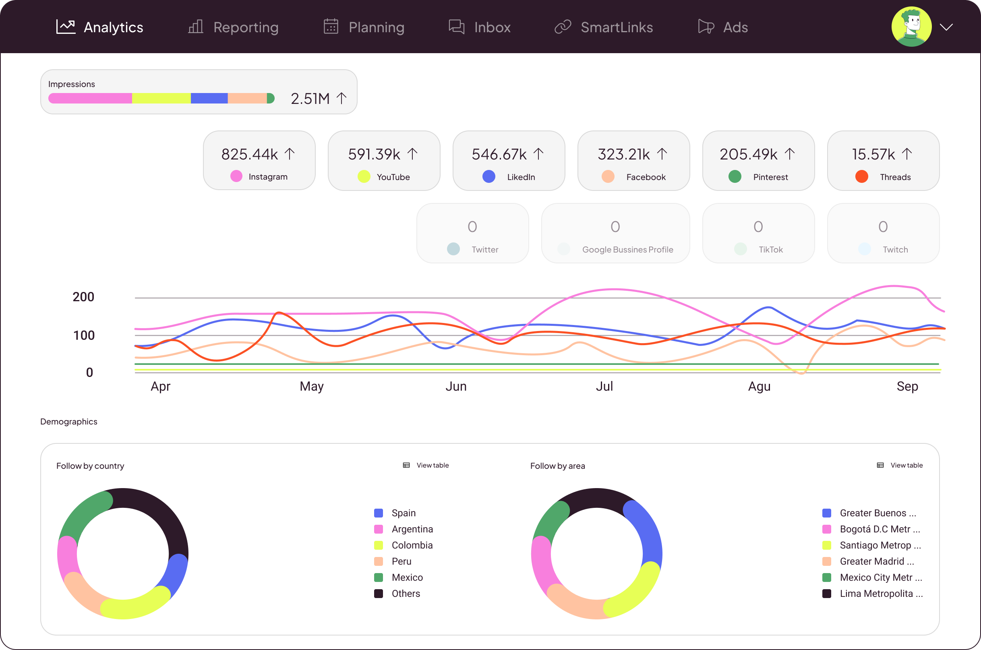Open View table for Follow by area
Screen dimensions: 981x650
[900, 466]
